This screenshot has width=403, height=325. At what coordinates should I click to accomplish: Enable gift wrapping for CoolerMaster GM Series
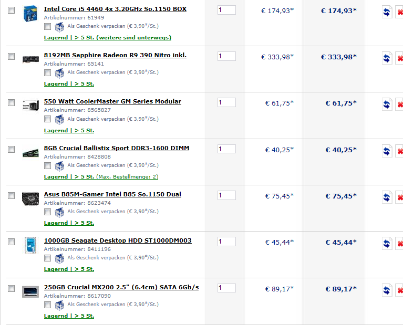pyautogui.click(x=47, y=119)
